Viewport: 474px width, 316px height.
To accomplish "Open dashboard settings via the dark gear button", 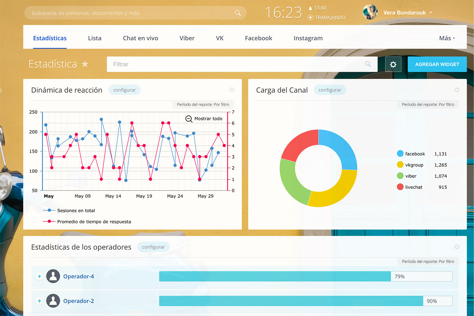I will 393,64.
